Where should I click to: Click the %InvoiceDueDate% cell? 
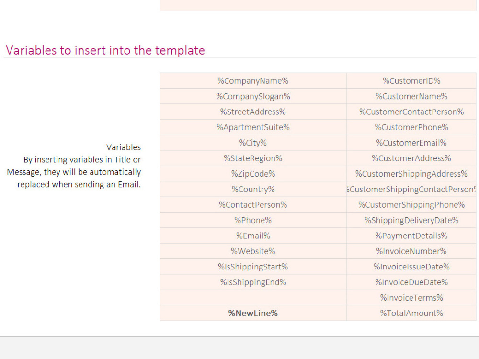coord(411,282)
